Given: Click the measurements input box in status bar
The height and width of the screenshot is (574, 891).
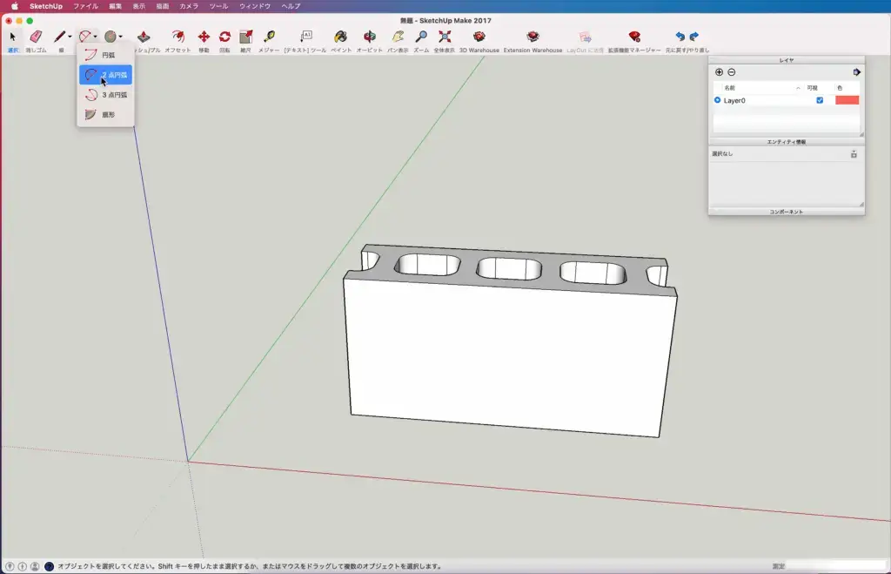Looking at the screenshot, I should (x=836, y=566).
